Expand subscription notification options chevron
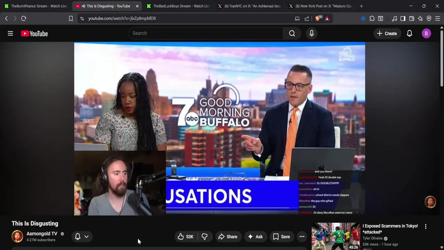This screenshot has height=250, width=444. click(x=86, y=236)
